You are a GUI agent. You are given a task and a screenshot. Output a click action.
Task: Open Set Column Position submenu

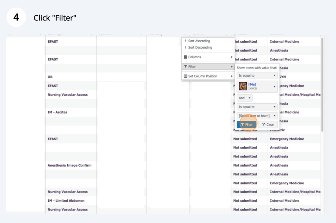tap(208, 76)
